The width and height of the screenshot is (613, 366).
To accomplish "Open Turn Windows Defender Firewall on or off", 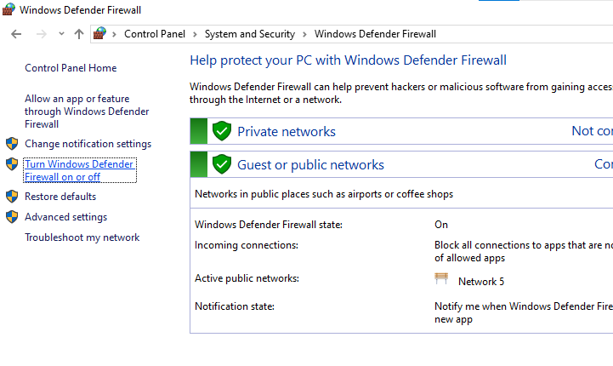I will click(x=80, y=170).
